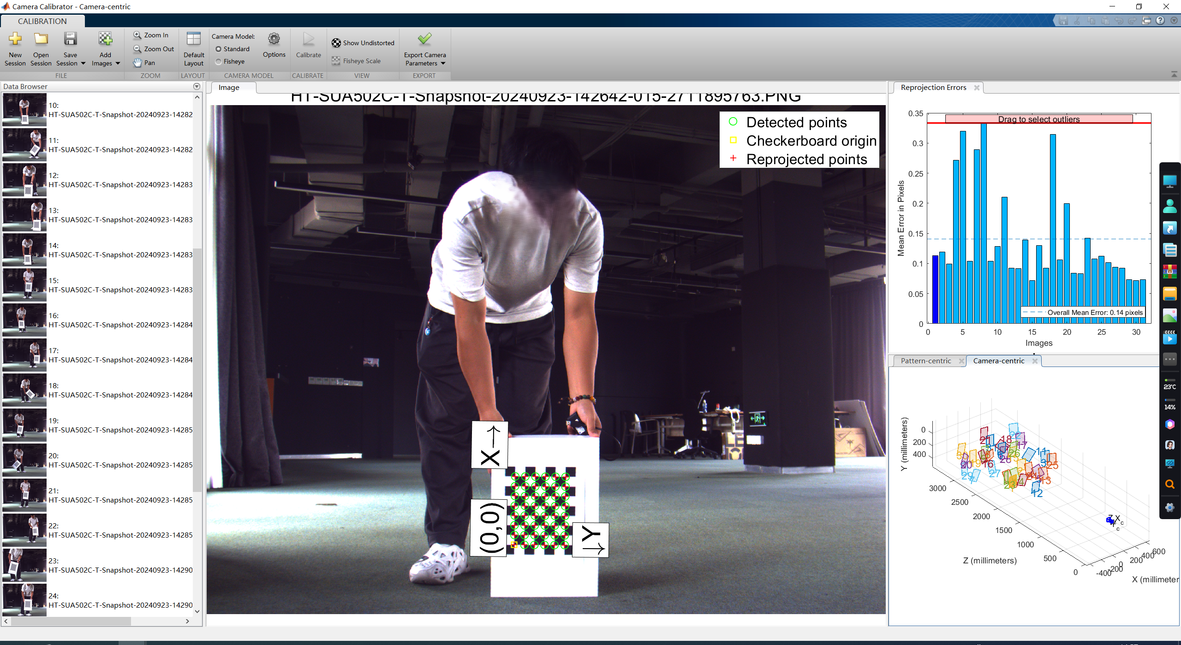Screen dimensions: 1181x645
Task: Close the Reprojection Errors panel
Action: pyautogui.click(x=977, y=88)
